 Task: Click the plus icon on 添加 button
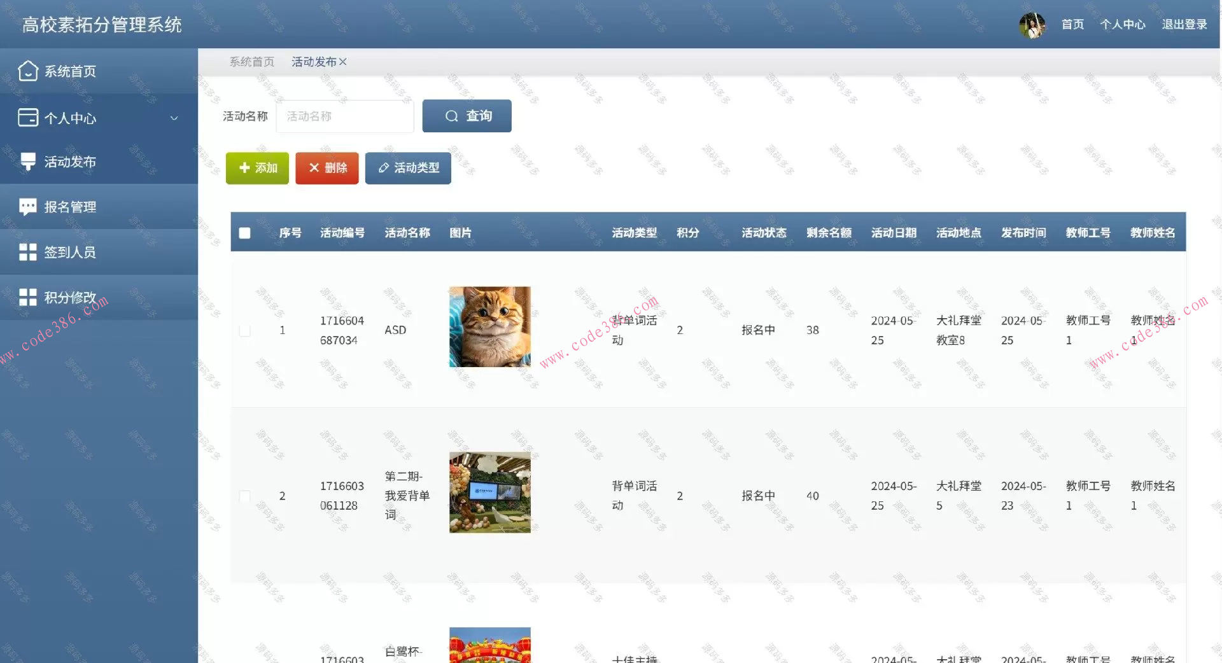[x=244, y=168]
